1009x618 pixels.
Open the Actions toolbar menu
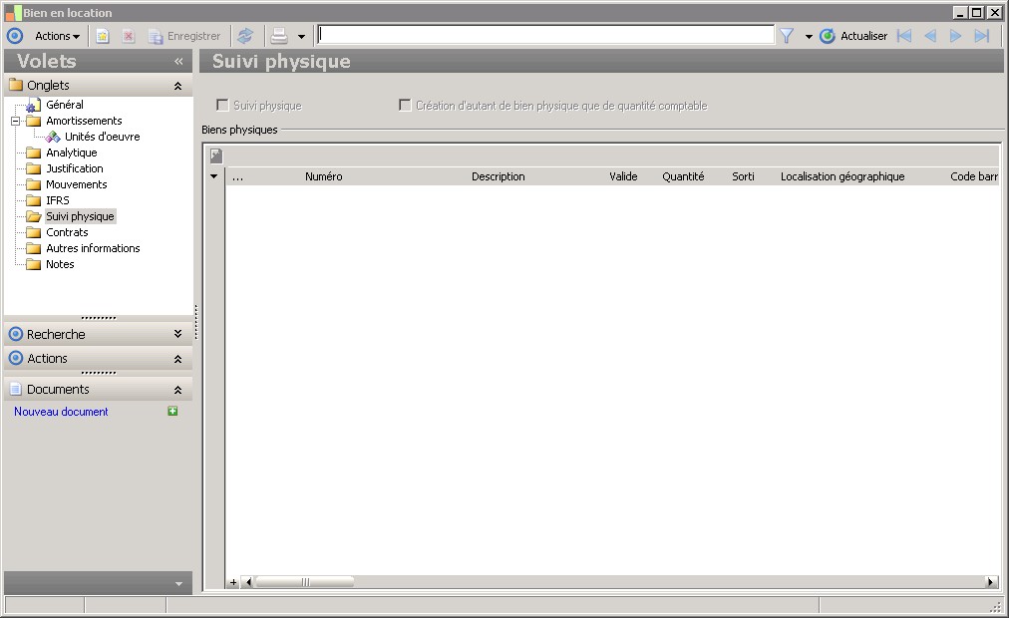point(57,36)
